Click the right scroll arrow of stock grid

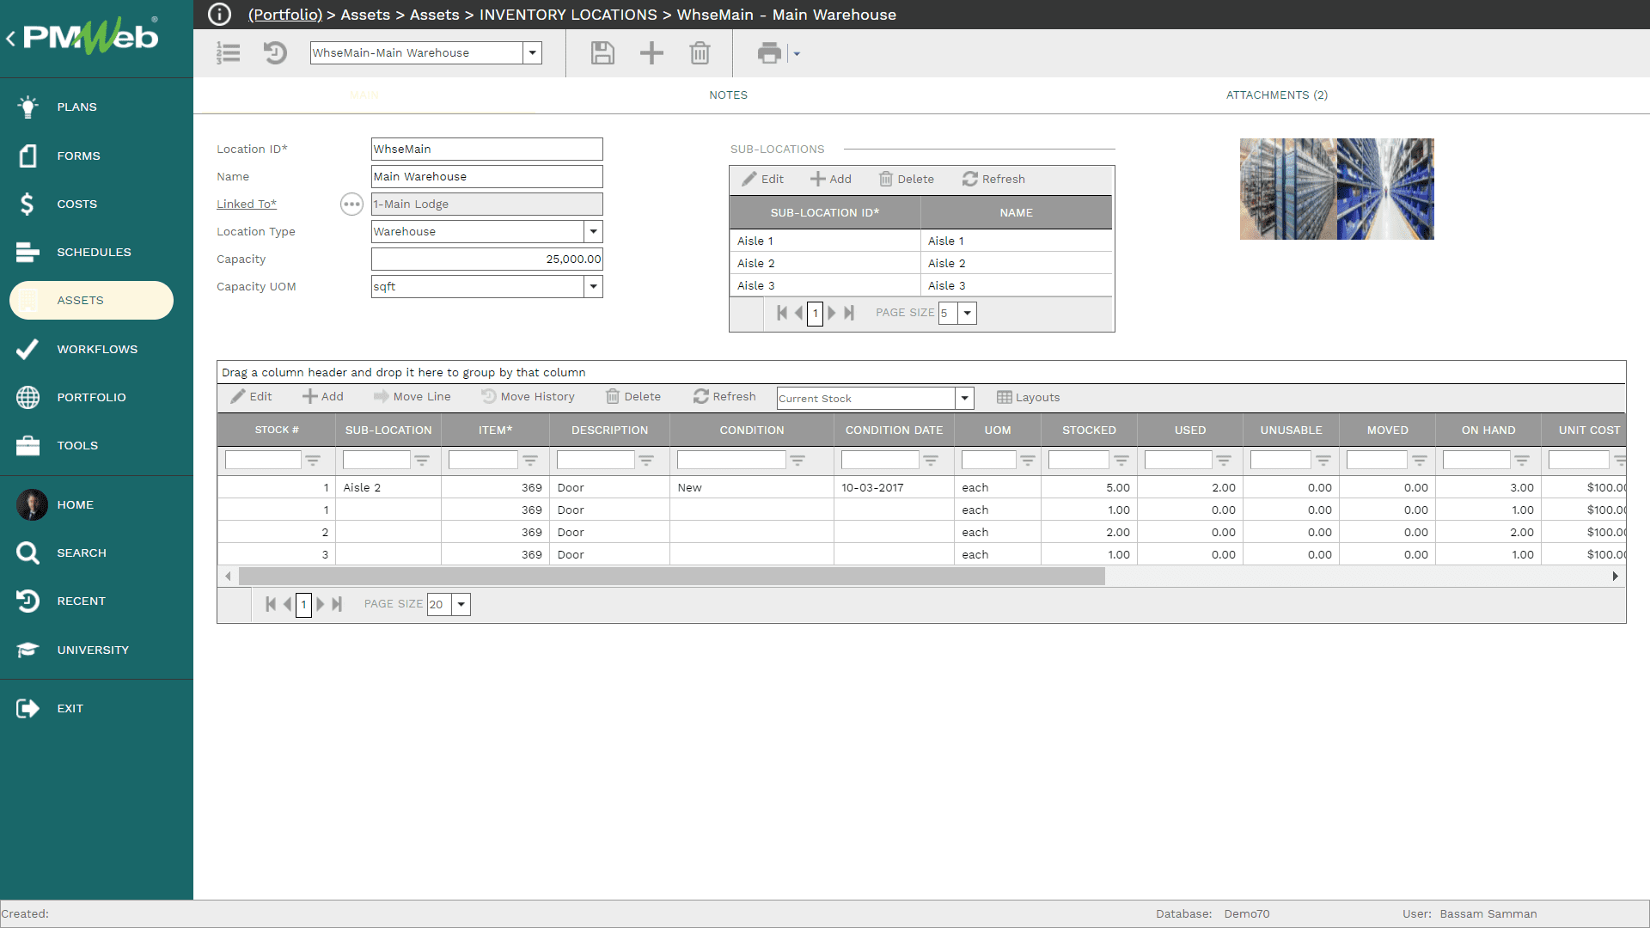coord(1616,577)
